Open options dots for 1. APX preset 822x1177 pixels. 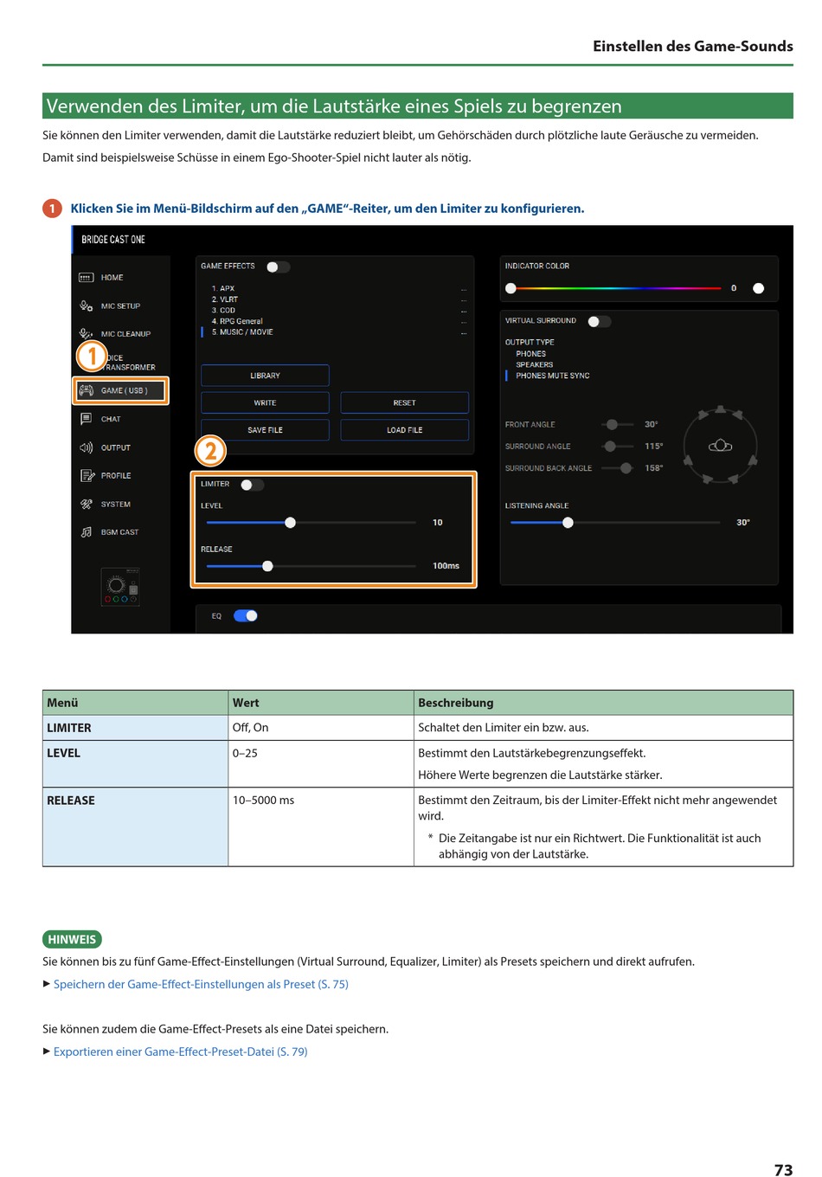tap(464, 289)
